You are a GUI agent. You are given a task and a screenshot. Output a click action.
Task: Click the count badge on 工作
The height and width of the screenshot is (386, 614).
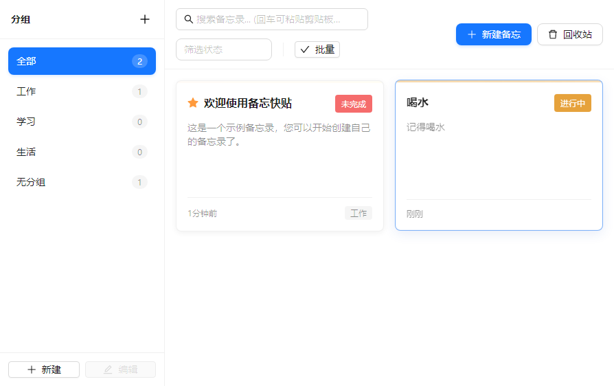click(139, 91)
